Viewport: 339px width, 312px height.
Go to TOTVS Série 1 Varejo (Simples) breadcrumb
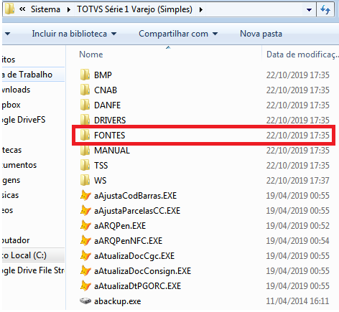click(134, 9)
